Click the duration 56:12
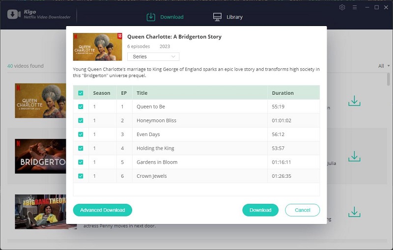 278,135
